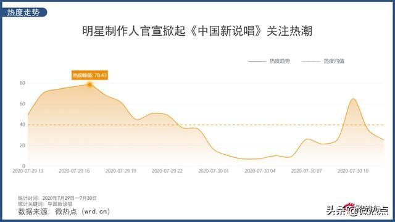
Task: Click the x-axis label 2020-07-30 10
Action: click(x=353, y=171)
